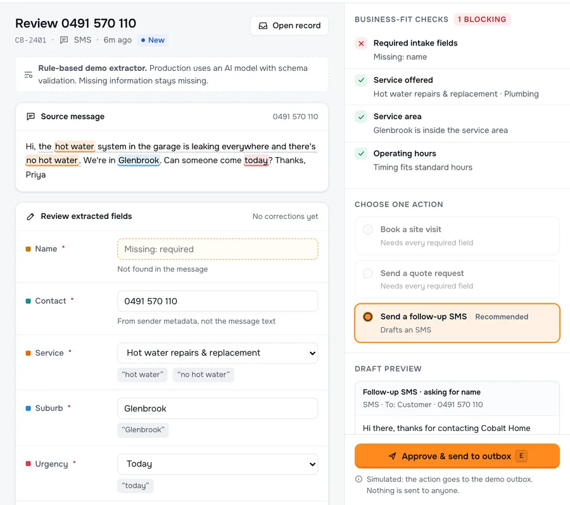Click the "hot water" evidence chip
The height and width of the screenshot is (505, 570).
[142, 375]
